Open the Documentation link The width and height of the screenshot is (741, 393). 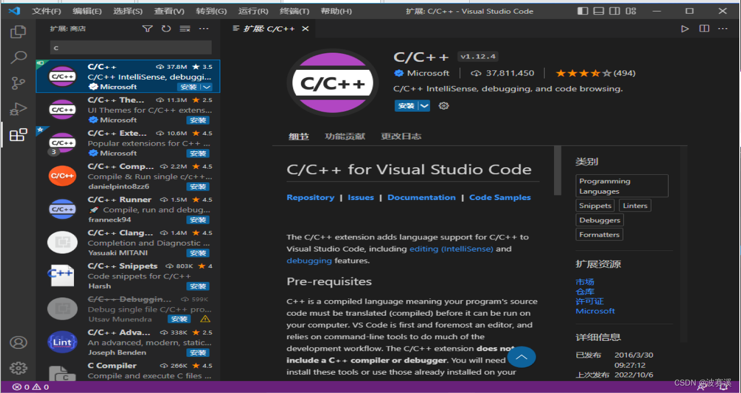422,197
